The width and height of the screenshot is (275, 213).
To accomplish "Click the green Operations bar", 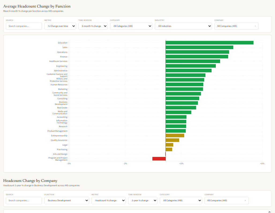I will coord(197,52).
